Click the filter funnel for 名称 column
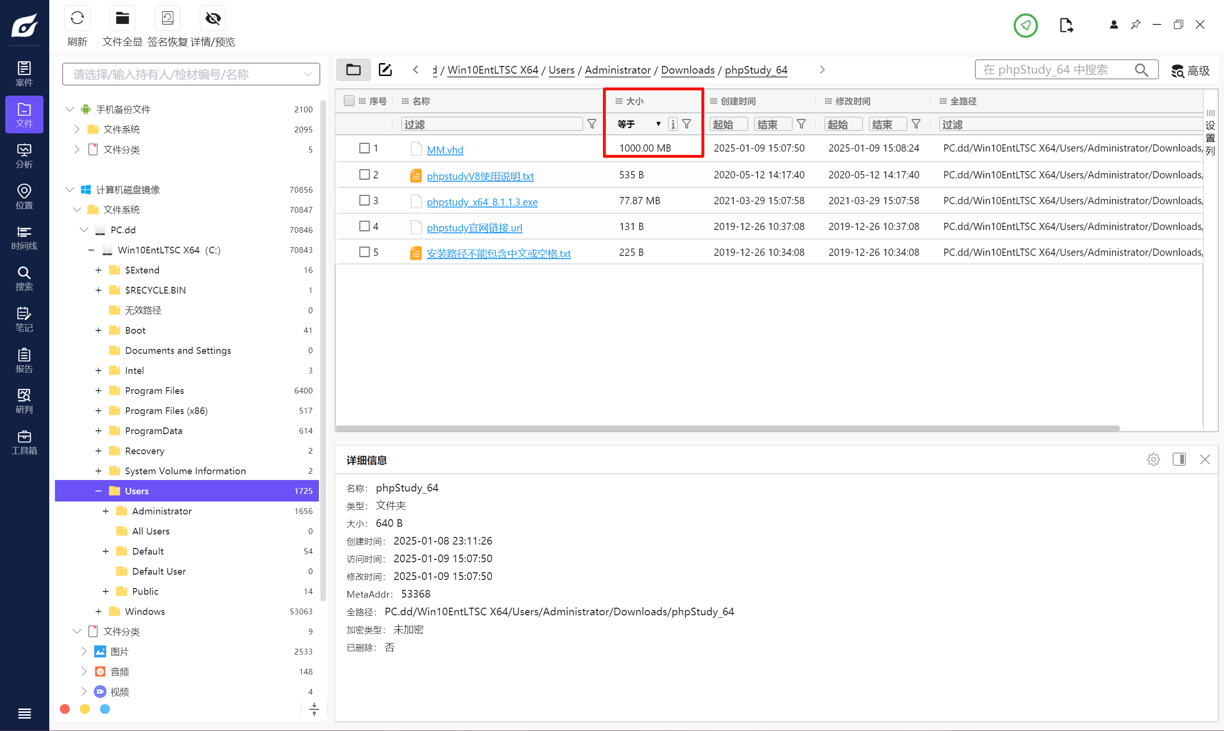This screenshot has height=731, width=1224. (591, 124)
